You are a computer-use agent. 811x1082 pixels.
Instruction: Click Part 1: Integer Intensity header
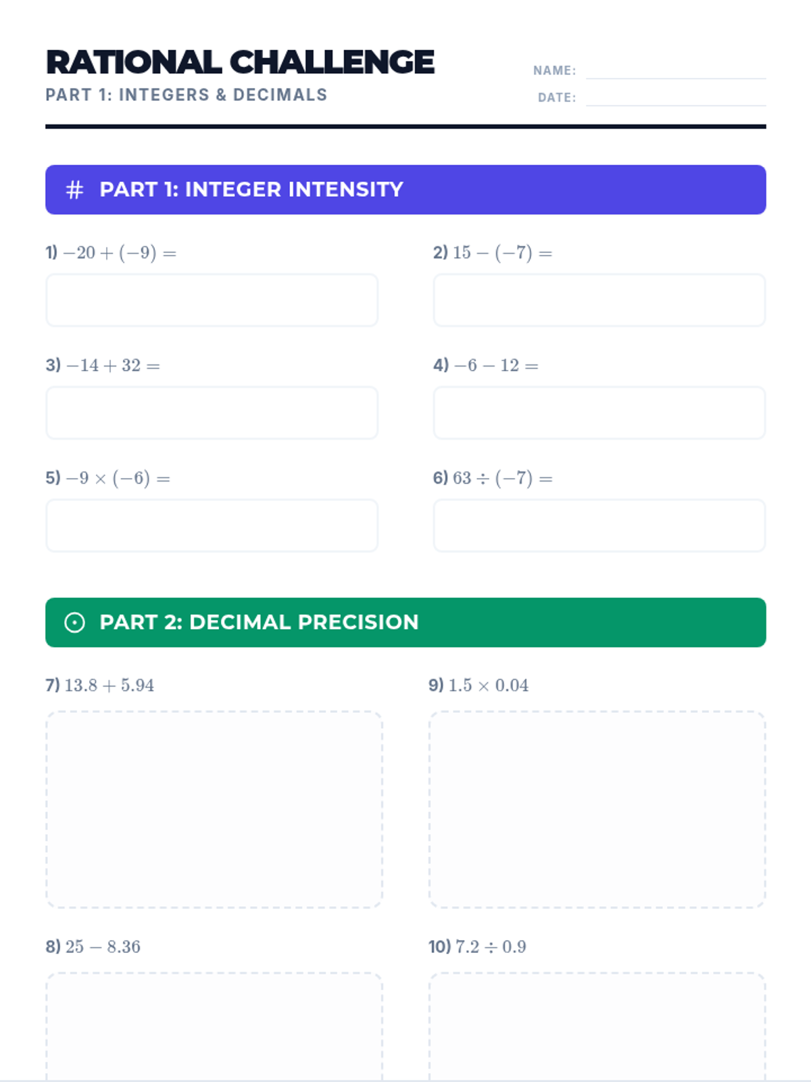pyautogui.click(x=251, y=190)
